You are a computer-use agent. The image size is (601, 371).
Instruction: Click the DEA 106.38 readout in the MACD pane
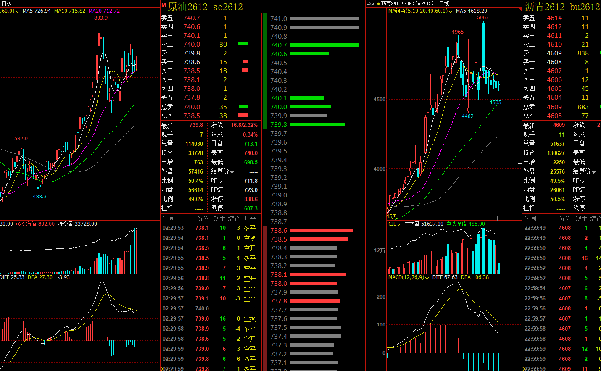[475, 277]
